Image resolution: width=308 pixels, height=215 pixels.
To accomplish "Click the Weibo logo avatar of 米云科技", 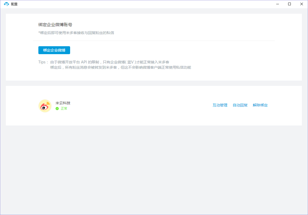I will pos(45,106).
